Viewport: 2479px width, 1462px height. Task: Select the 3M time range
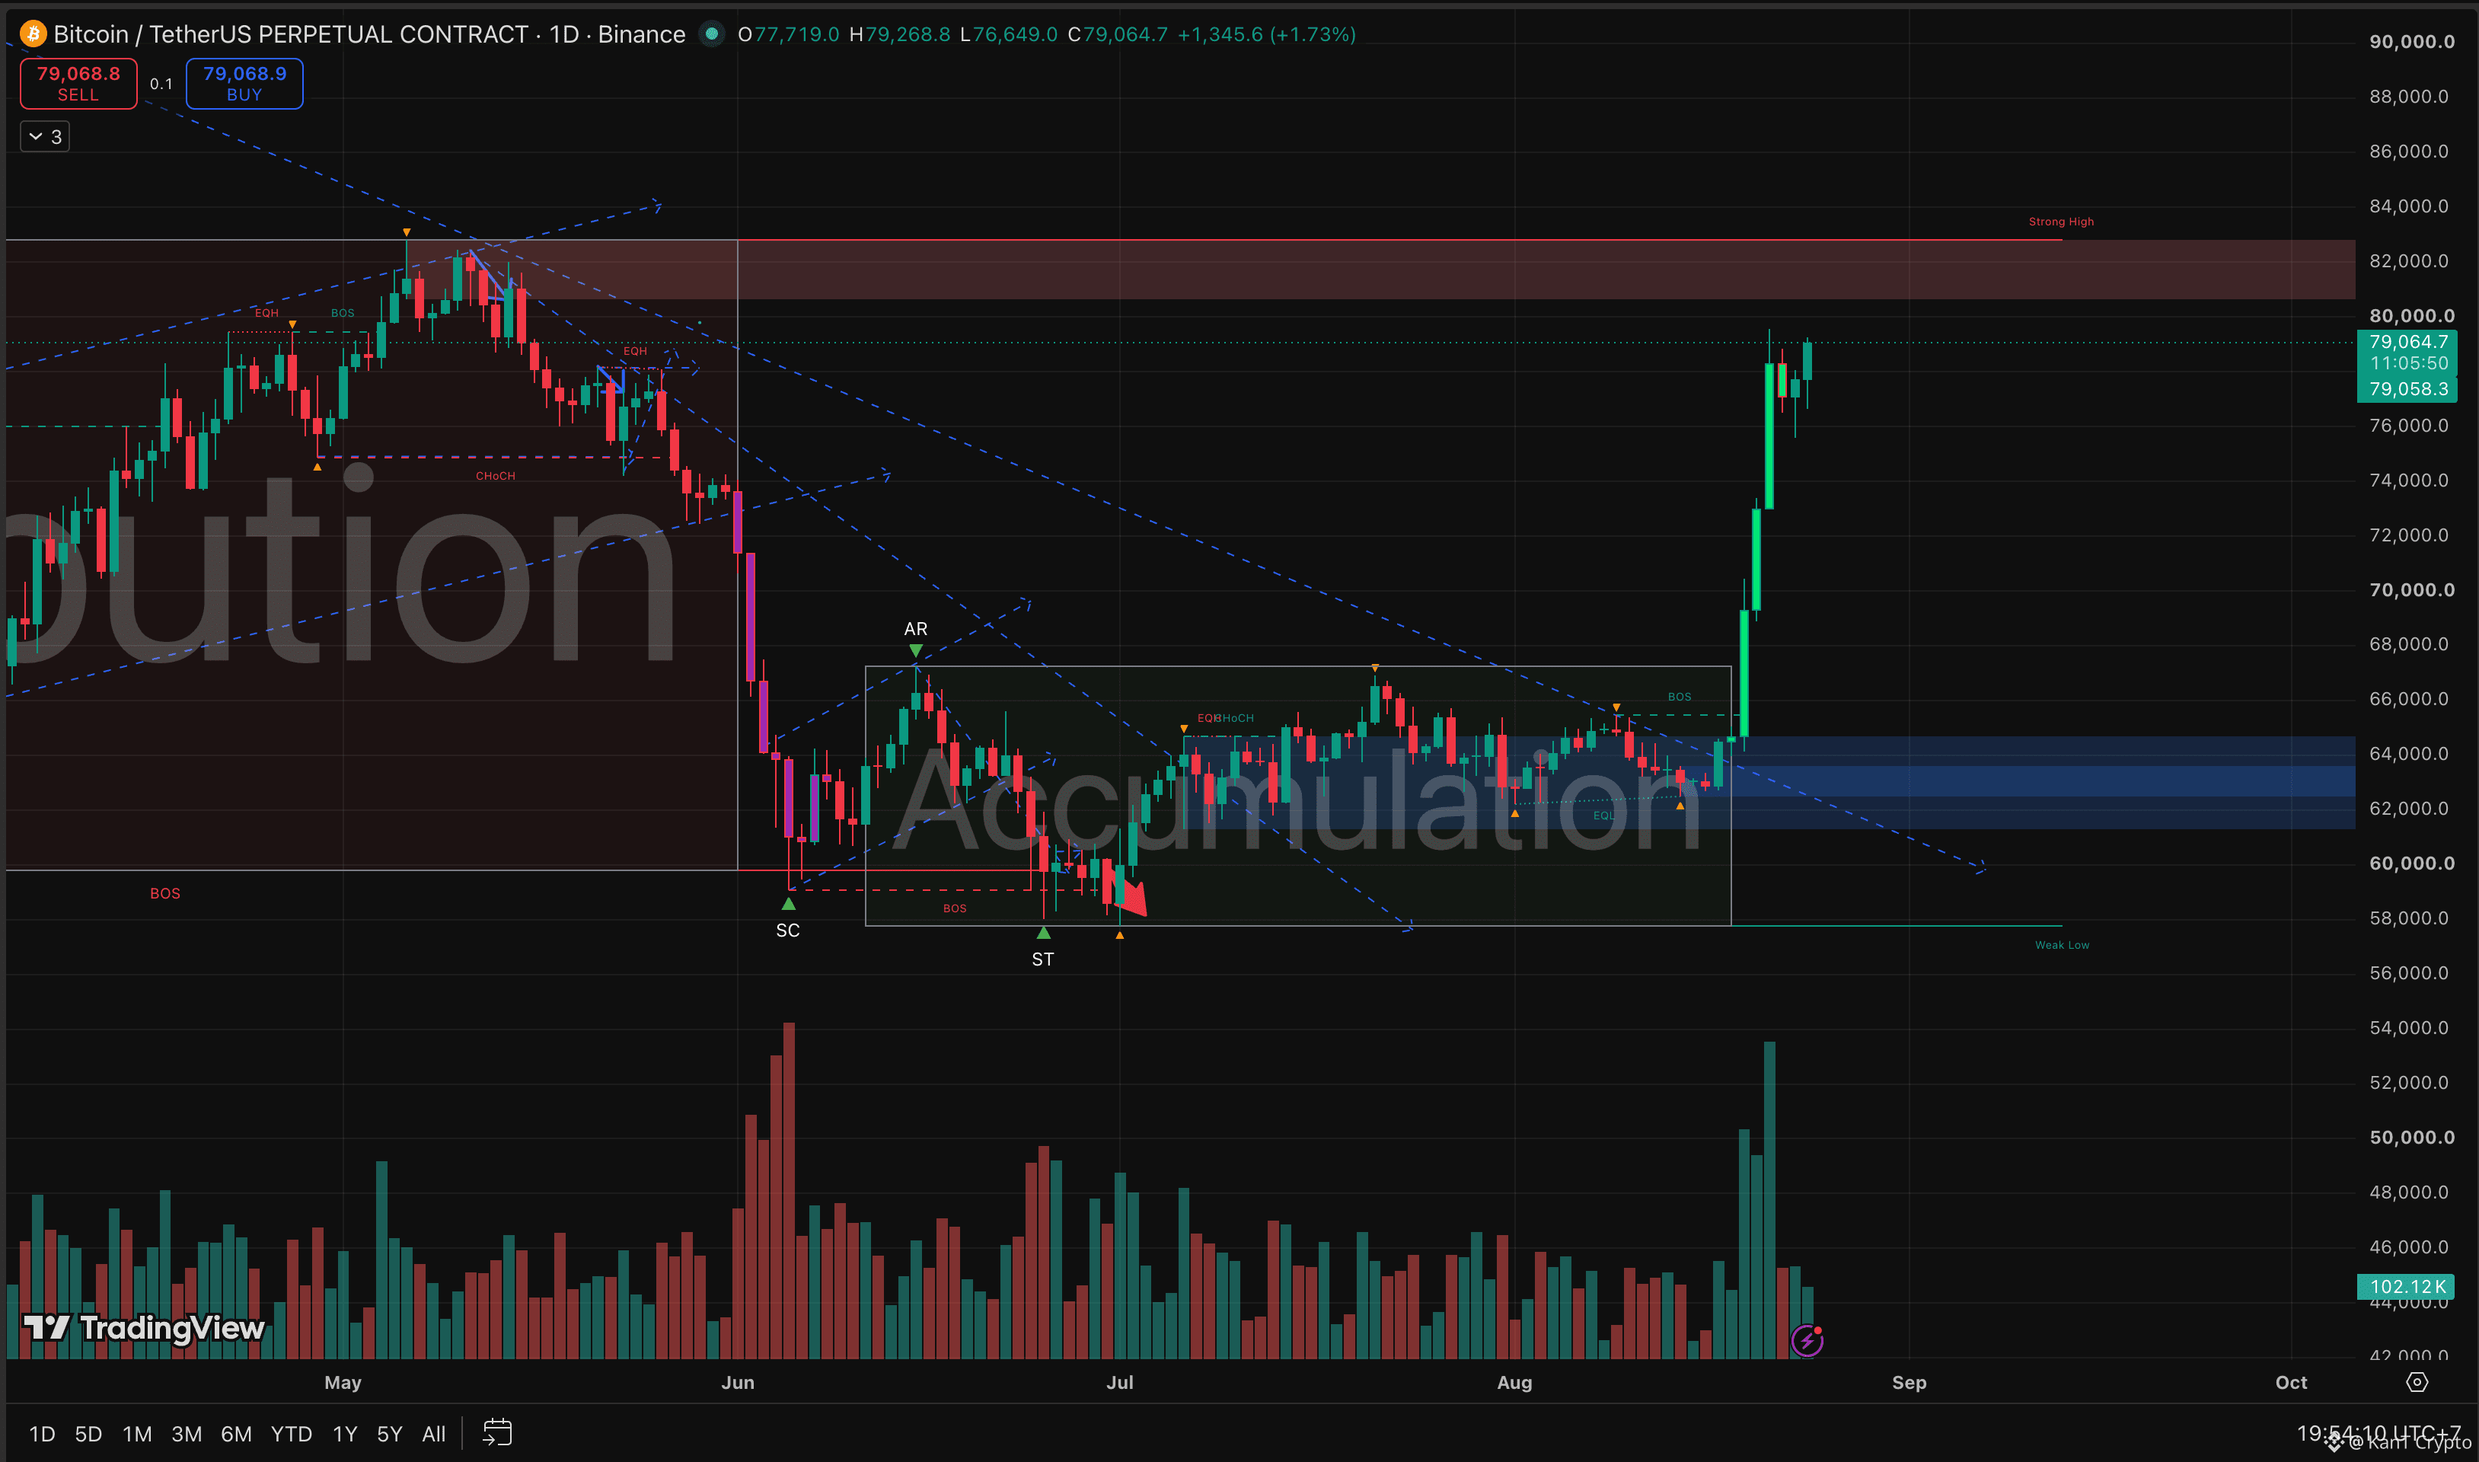click(x=187, y=1433)
